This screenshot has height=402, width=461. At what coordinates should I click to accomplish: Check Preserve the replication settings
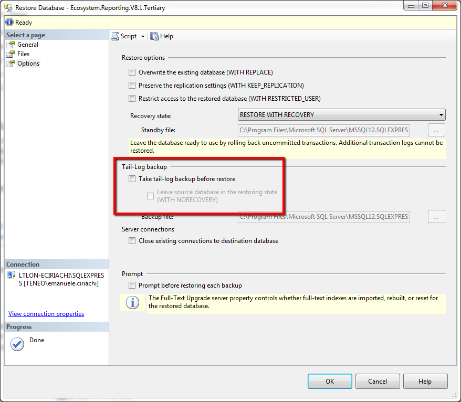pos(132,86)
